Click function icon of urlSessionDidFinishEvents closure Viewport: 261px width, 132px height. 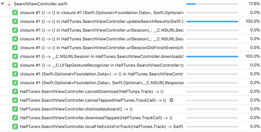15,48
